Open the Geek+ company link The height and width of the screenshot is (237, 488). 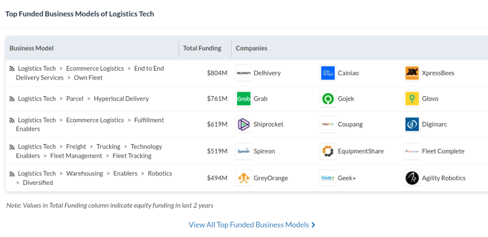tap(348, 178)
